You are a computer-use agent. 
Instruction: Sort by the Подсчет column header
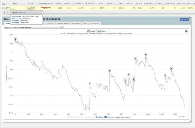58,4
